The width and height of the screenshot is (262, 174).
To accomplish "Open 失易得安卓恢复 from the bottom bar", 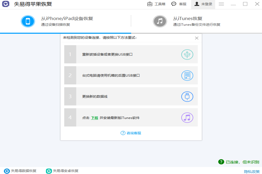I will 62,171.
